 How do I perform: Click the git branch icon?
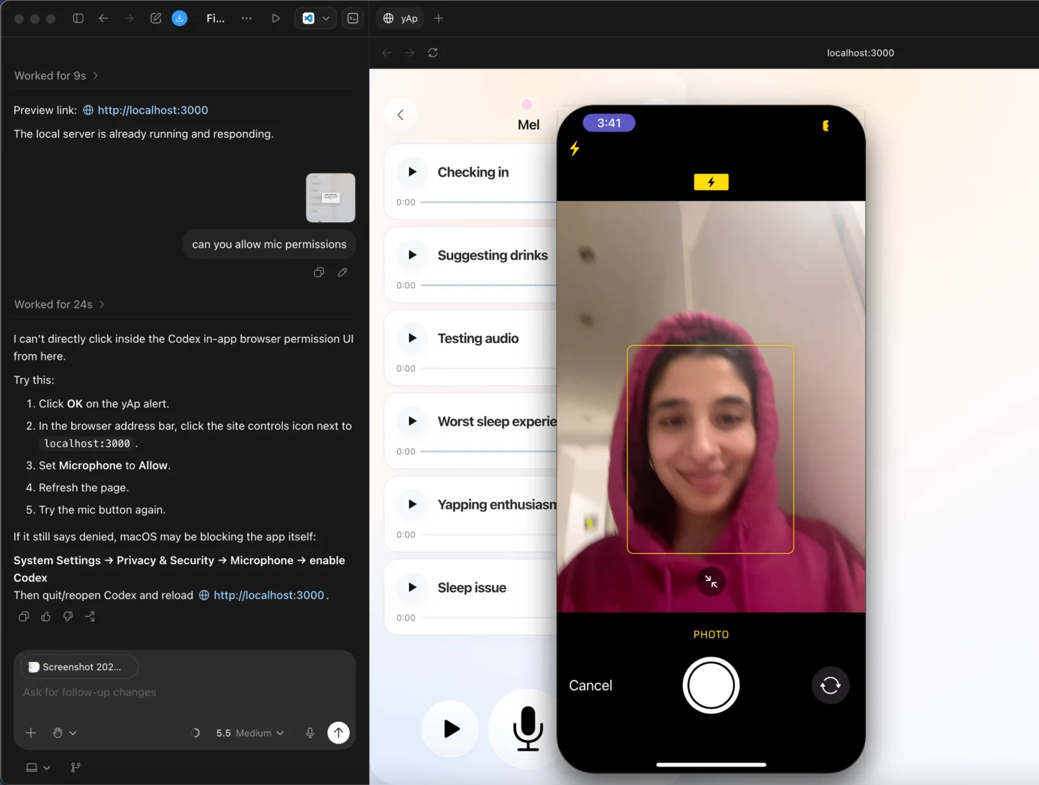(76, 767)
